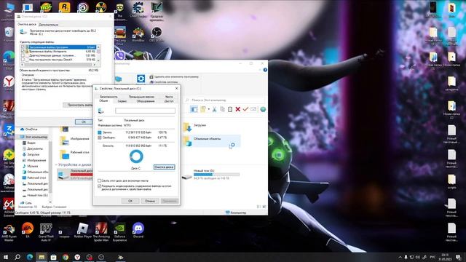Open the 'Квота' tab in properties
Screen dimensions: 466x262
(x=169, y=97)
